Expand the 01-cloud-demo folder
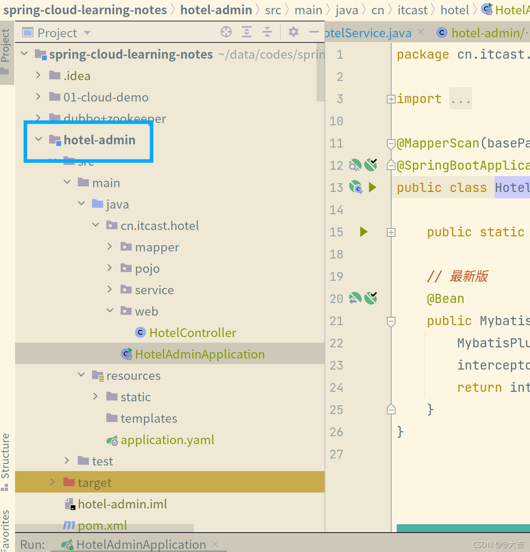Image resolution: width=530 pixels, height=552 pixels. tap(38, 96)
